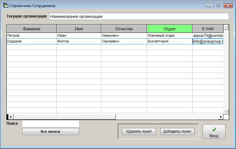Click the vertical scrollbar down arrow
Viewport: 236px width, 149px height.
[x=226, y=112]
